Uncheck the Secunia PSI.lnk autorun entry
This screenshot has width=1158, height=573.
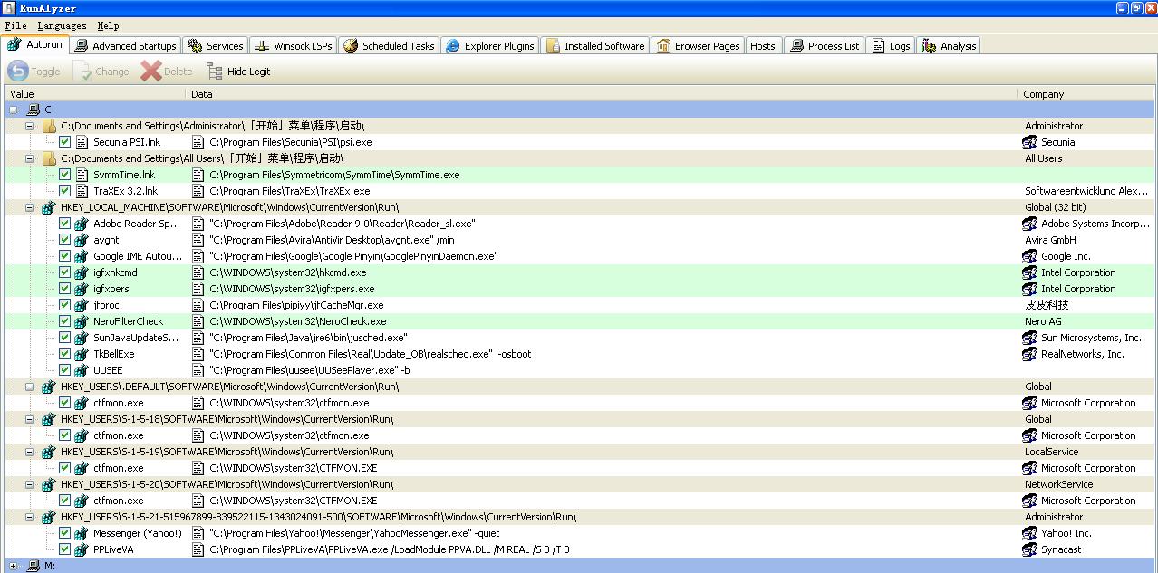[65, 142]
